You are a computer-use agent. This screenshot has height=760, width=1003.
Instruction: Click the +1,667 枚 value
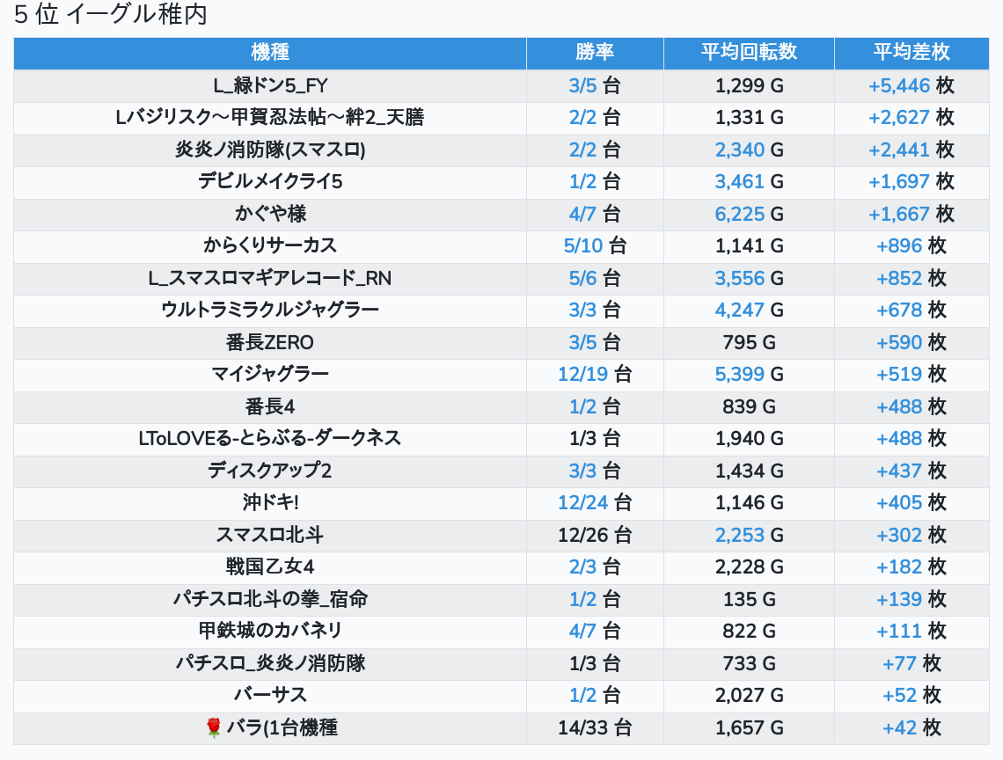(911, 214)
